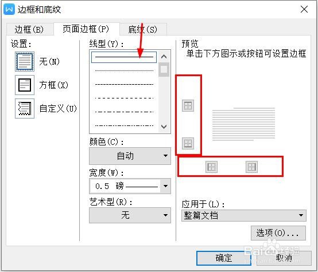Toggle the left border button in preview
318x272 pixels.
tap(212, 167)
